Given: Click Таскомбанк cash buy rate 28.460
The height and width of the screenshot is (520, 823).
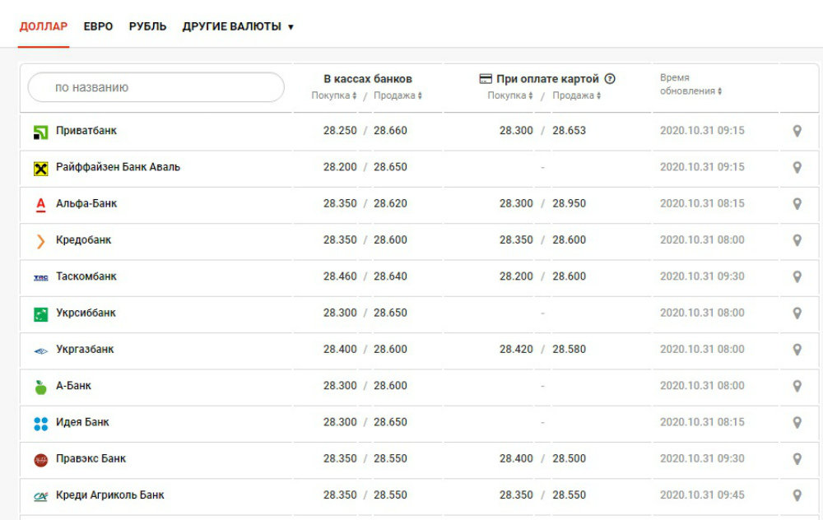Looking at the screenshot, I should click(340, 276).
